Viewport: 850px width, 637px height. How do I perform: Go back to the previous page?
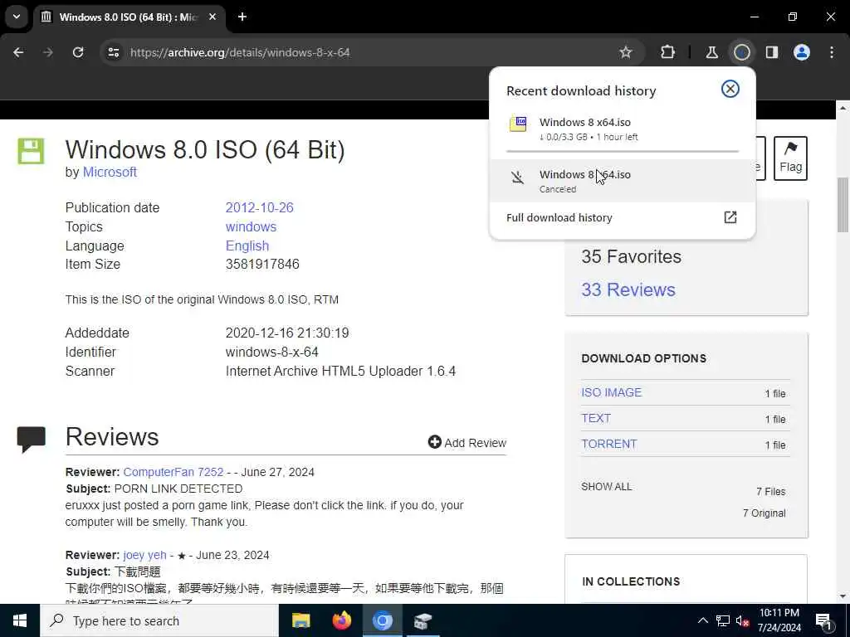(18, 52)
